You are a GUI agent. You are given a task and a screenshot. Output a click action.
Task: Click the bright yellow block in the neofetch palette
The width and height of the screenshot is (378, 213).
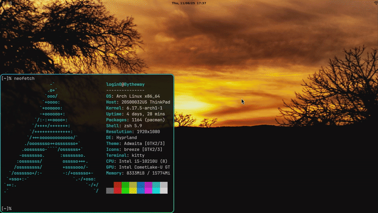(x=133, y=191)
